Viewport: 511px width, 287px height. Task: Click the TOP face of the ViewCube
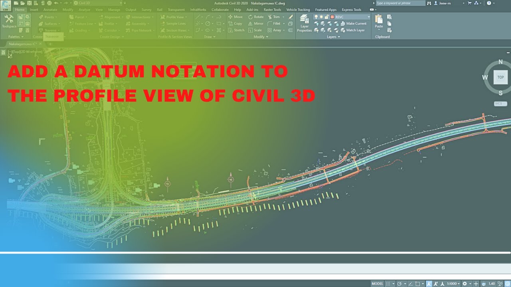500,77
